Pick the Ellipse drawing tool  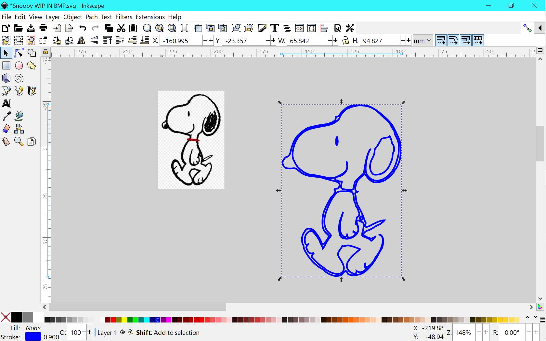click(x=19, y=66)
